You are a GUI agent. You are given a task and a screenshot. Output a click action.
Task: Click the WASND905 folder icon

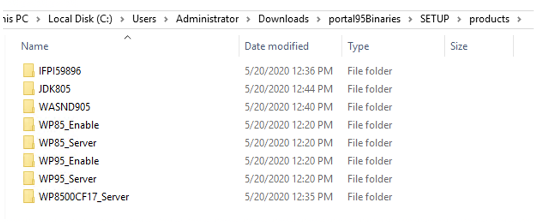pyautogui.click(x=29, y=107)
